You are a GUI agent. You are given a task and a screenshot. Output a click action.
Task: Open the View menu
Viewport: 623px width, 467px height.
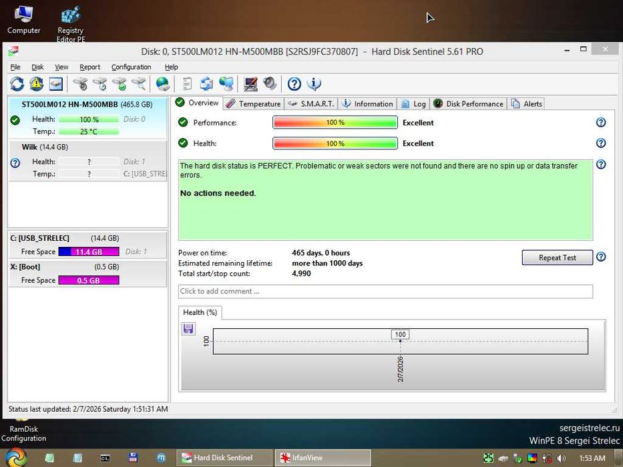(x=61, y=67)
